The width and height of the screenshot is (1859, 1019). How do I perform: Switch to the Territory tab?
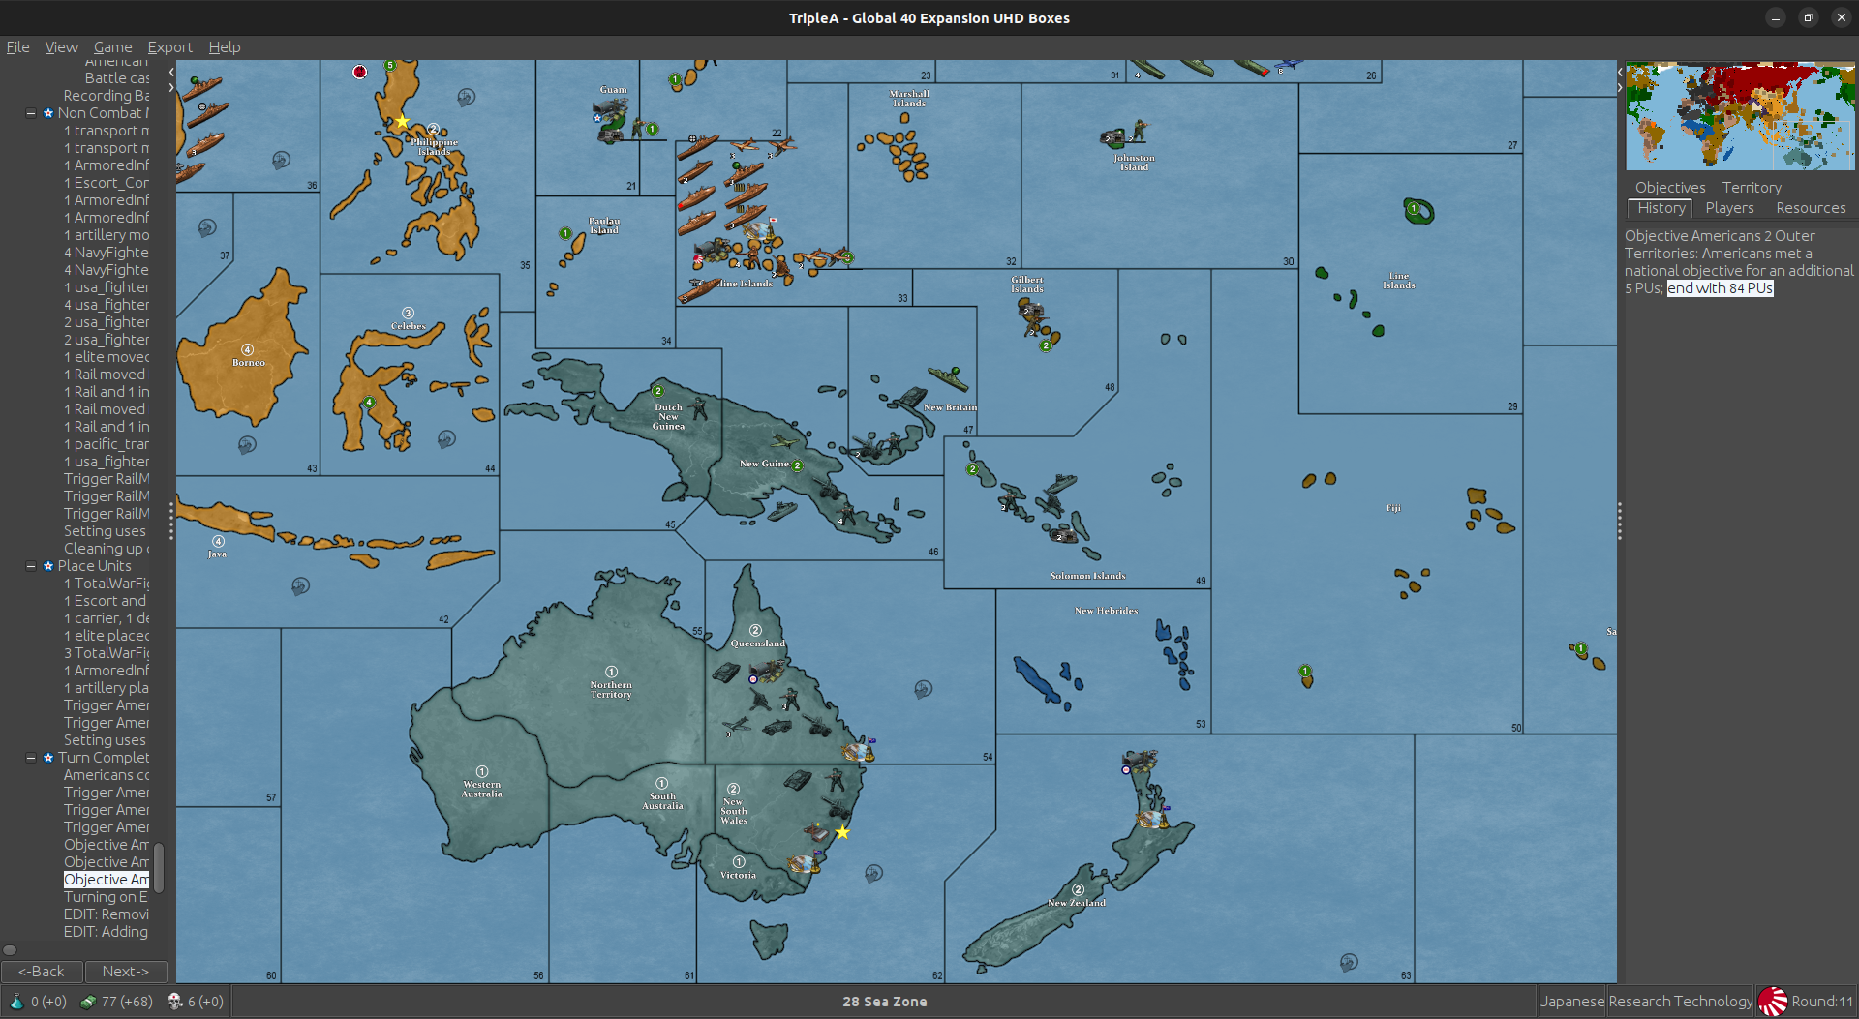point(1752,187)
